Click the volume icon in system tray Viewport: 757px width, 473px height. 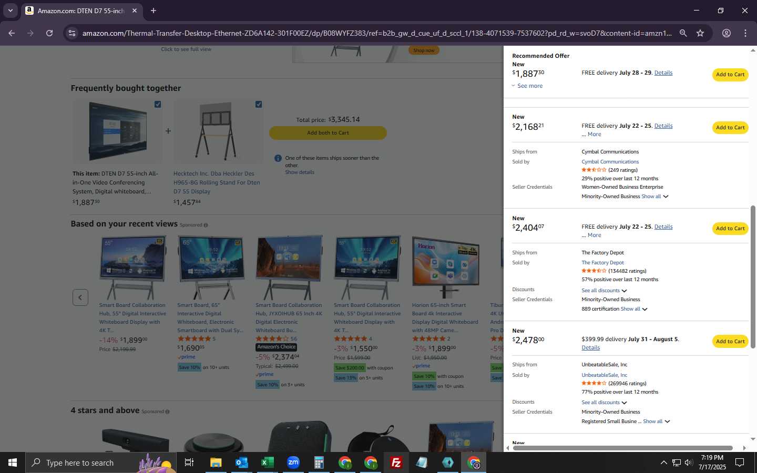tap(689, 462)
